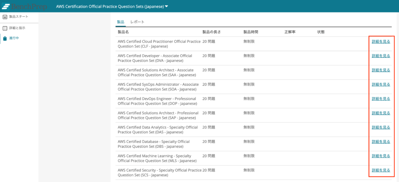Open the course title dropdown arrow
The width and height of the screenshot is (399, 182).
click(166, 7)
